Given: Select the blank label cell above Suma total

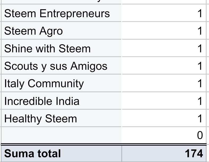Looking at the screenshot, I should click(x=61, y=135).
